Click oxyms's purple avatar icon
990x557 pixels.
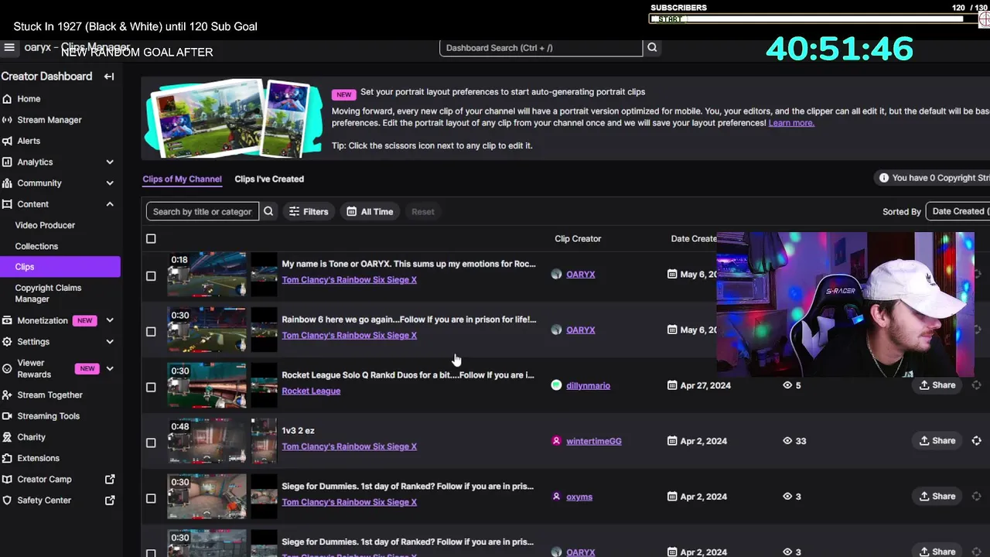[x=556, y=497]
